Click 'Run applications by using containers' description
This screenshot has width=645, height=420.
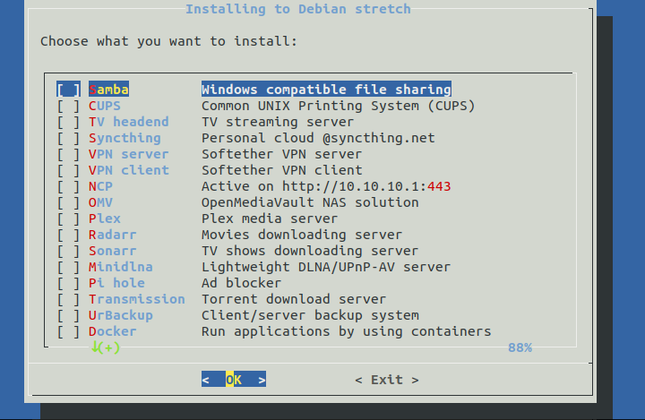[x=347, y=331]
